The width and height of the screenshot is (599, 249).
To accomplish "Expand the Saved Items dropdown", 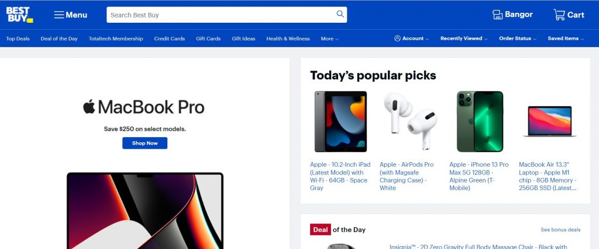I will tap(566, 38).
